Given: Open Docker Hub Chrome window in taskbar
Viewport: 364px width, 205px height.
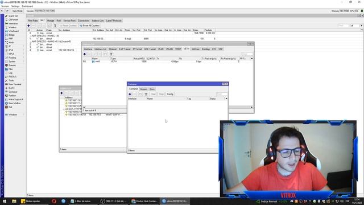Looking at the screenshot, I should pyautogui.click(x=144, y=201).
